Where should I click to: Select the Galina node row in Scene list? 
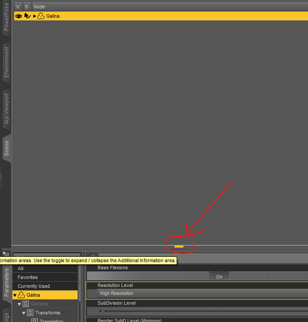[161, 16]
